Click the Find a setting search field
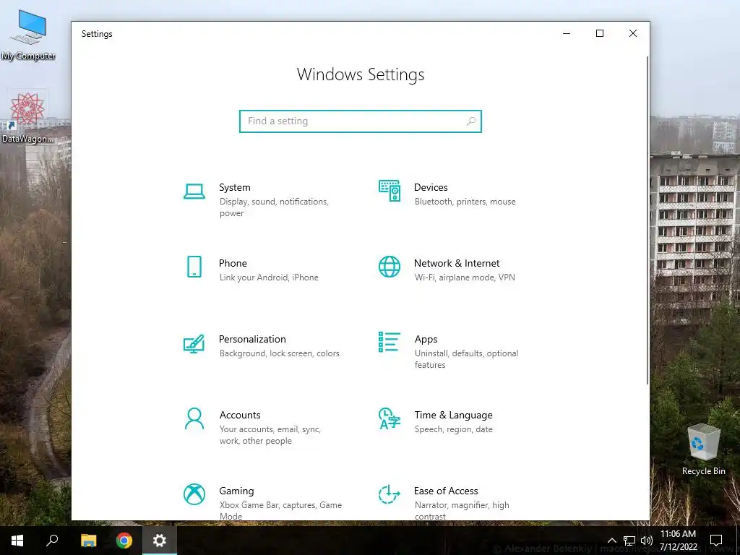 361,121
